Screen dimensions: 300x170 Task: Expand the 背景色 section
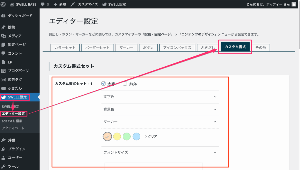click(215, 109)
